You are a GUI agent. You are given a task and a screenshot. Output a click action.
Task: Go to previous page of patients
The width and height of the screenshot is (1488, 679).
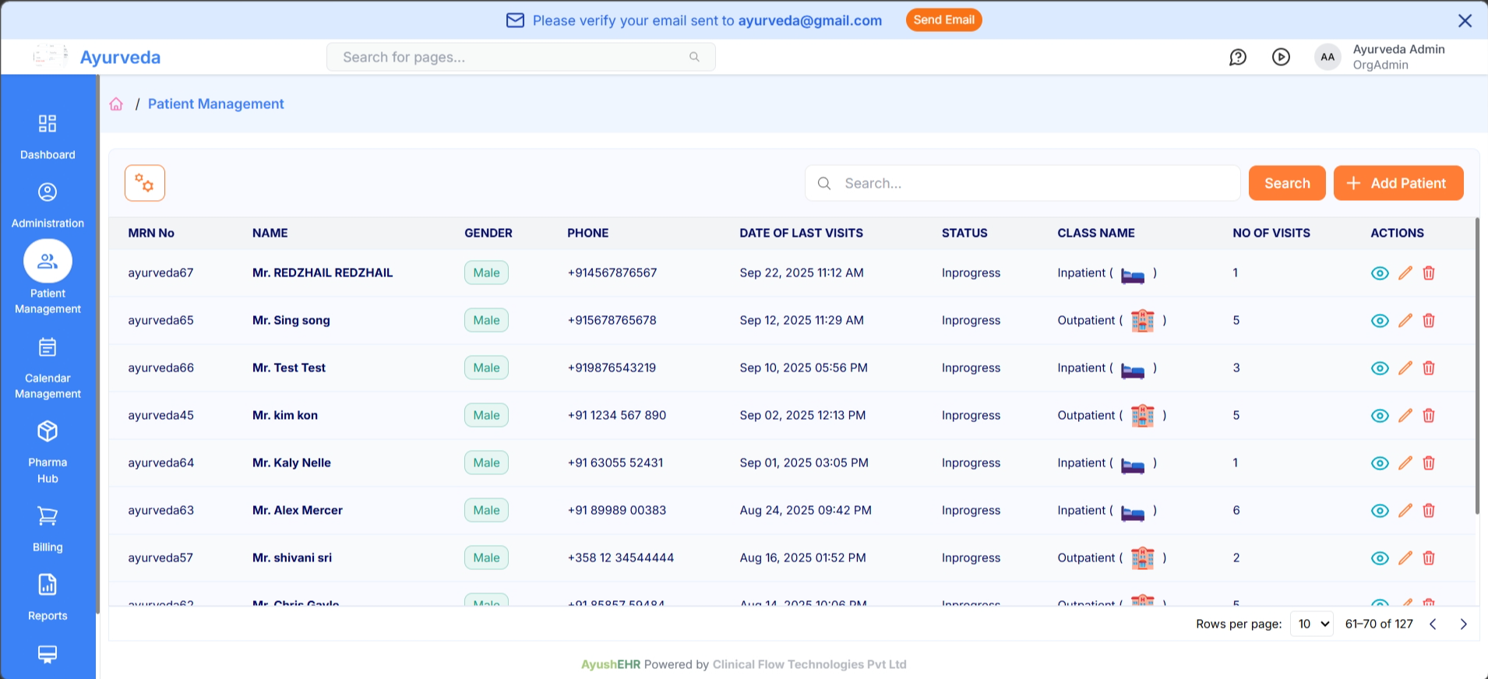[x=1433, y=624]
